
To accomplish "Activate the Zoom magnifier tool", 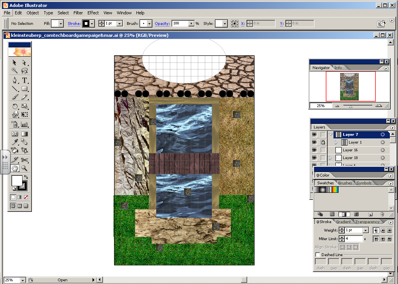I will tap(24, 168).
